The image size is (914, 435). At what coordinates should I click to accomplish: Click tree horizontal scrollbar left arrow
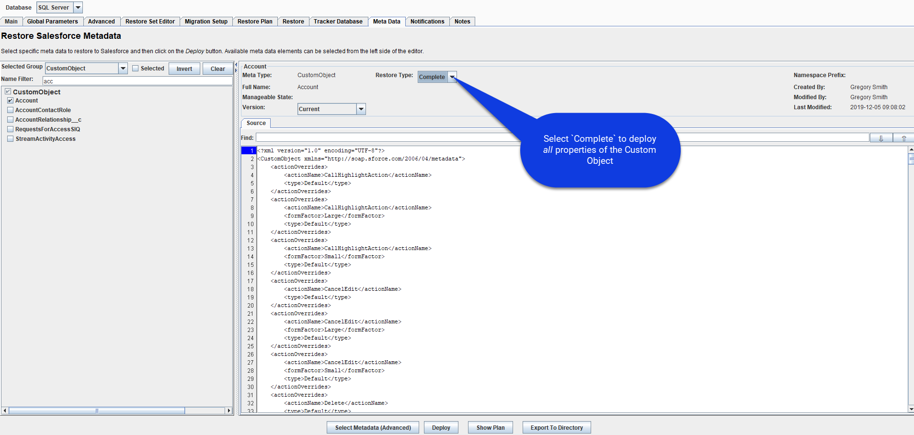click(x=5, y=411)
